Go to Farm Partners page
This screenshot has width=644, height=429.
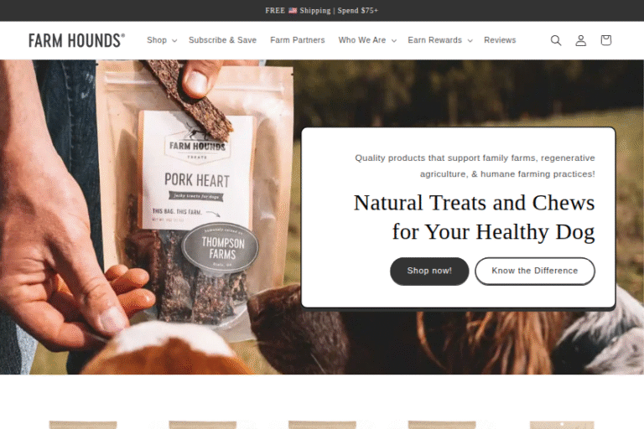pyautogui.click(x=298, y=40)
